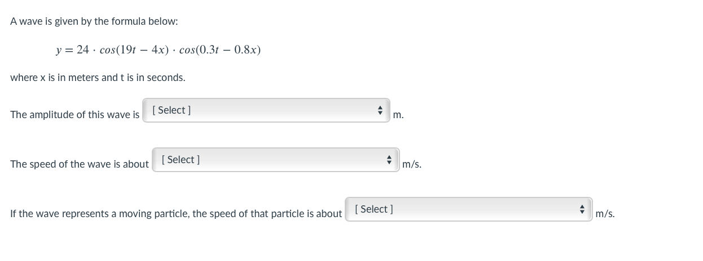Click the arrow icon on amplitude selector

click(x=380, y=110)
